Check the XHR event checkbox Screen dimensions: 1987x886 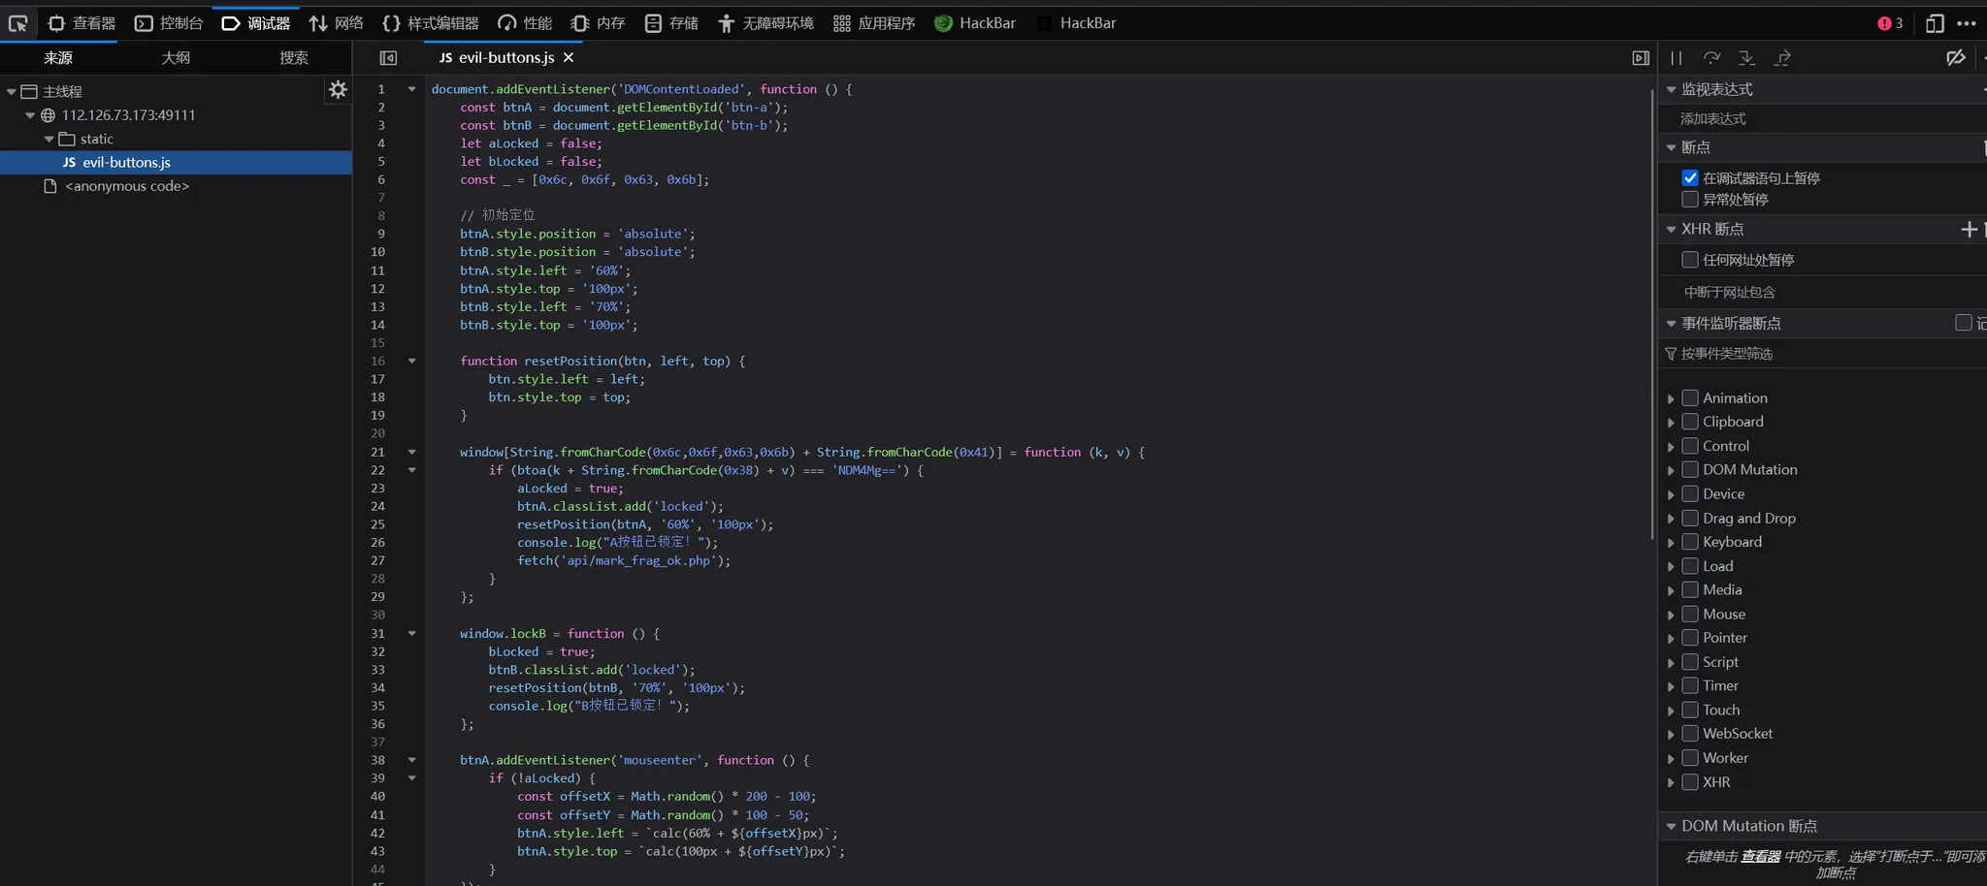point(1690,782)
